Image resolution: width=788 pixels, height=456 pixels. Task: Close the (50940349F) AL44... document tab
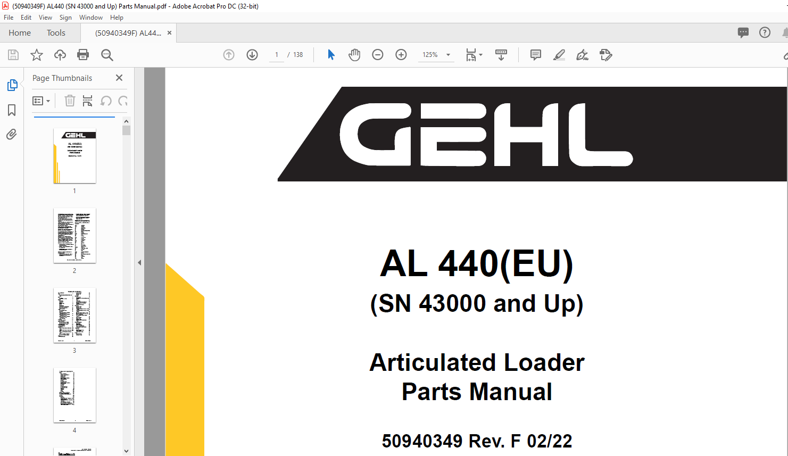170,33
